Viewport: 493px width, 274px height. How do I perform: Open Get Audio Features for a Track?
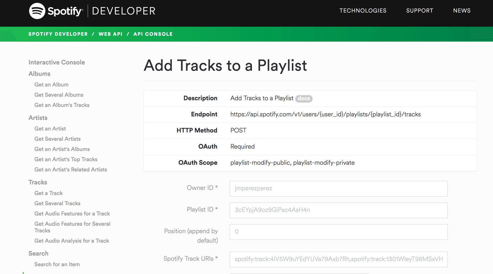tap(72, 214)
